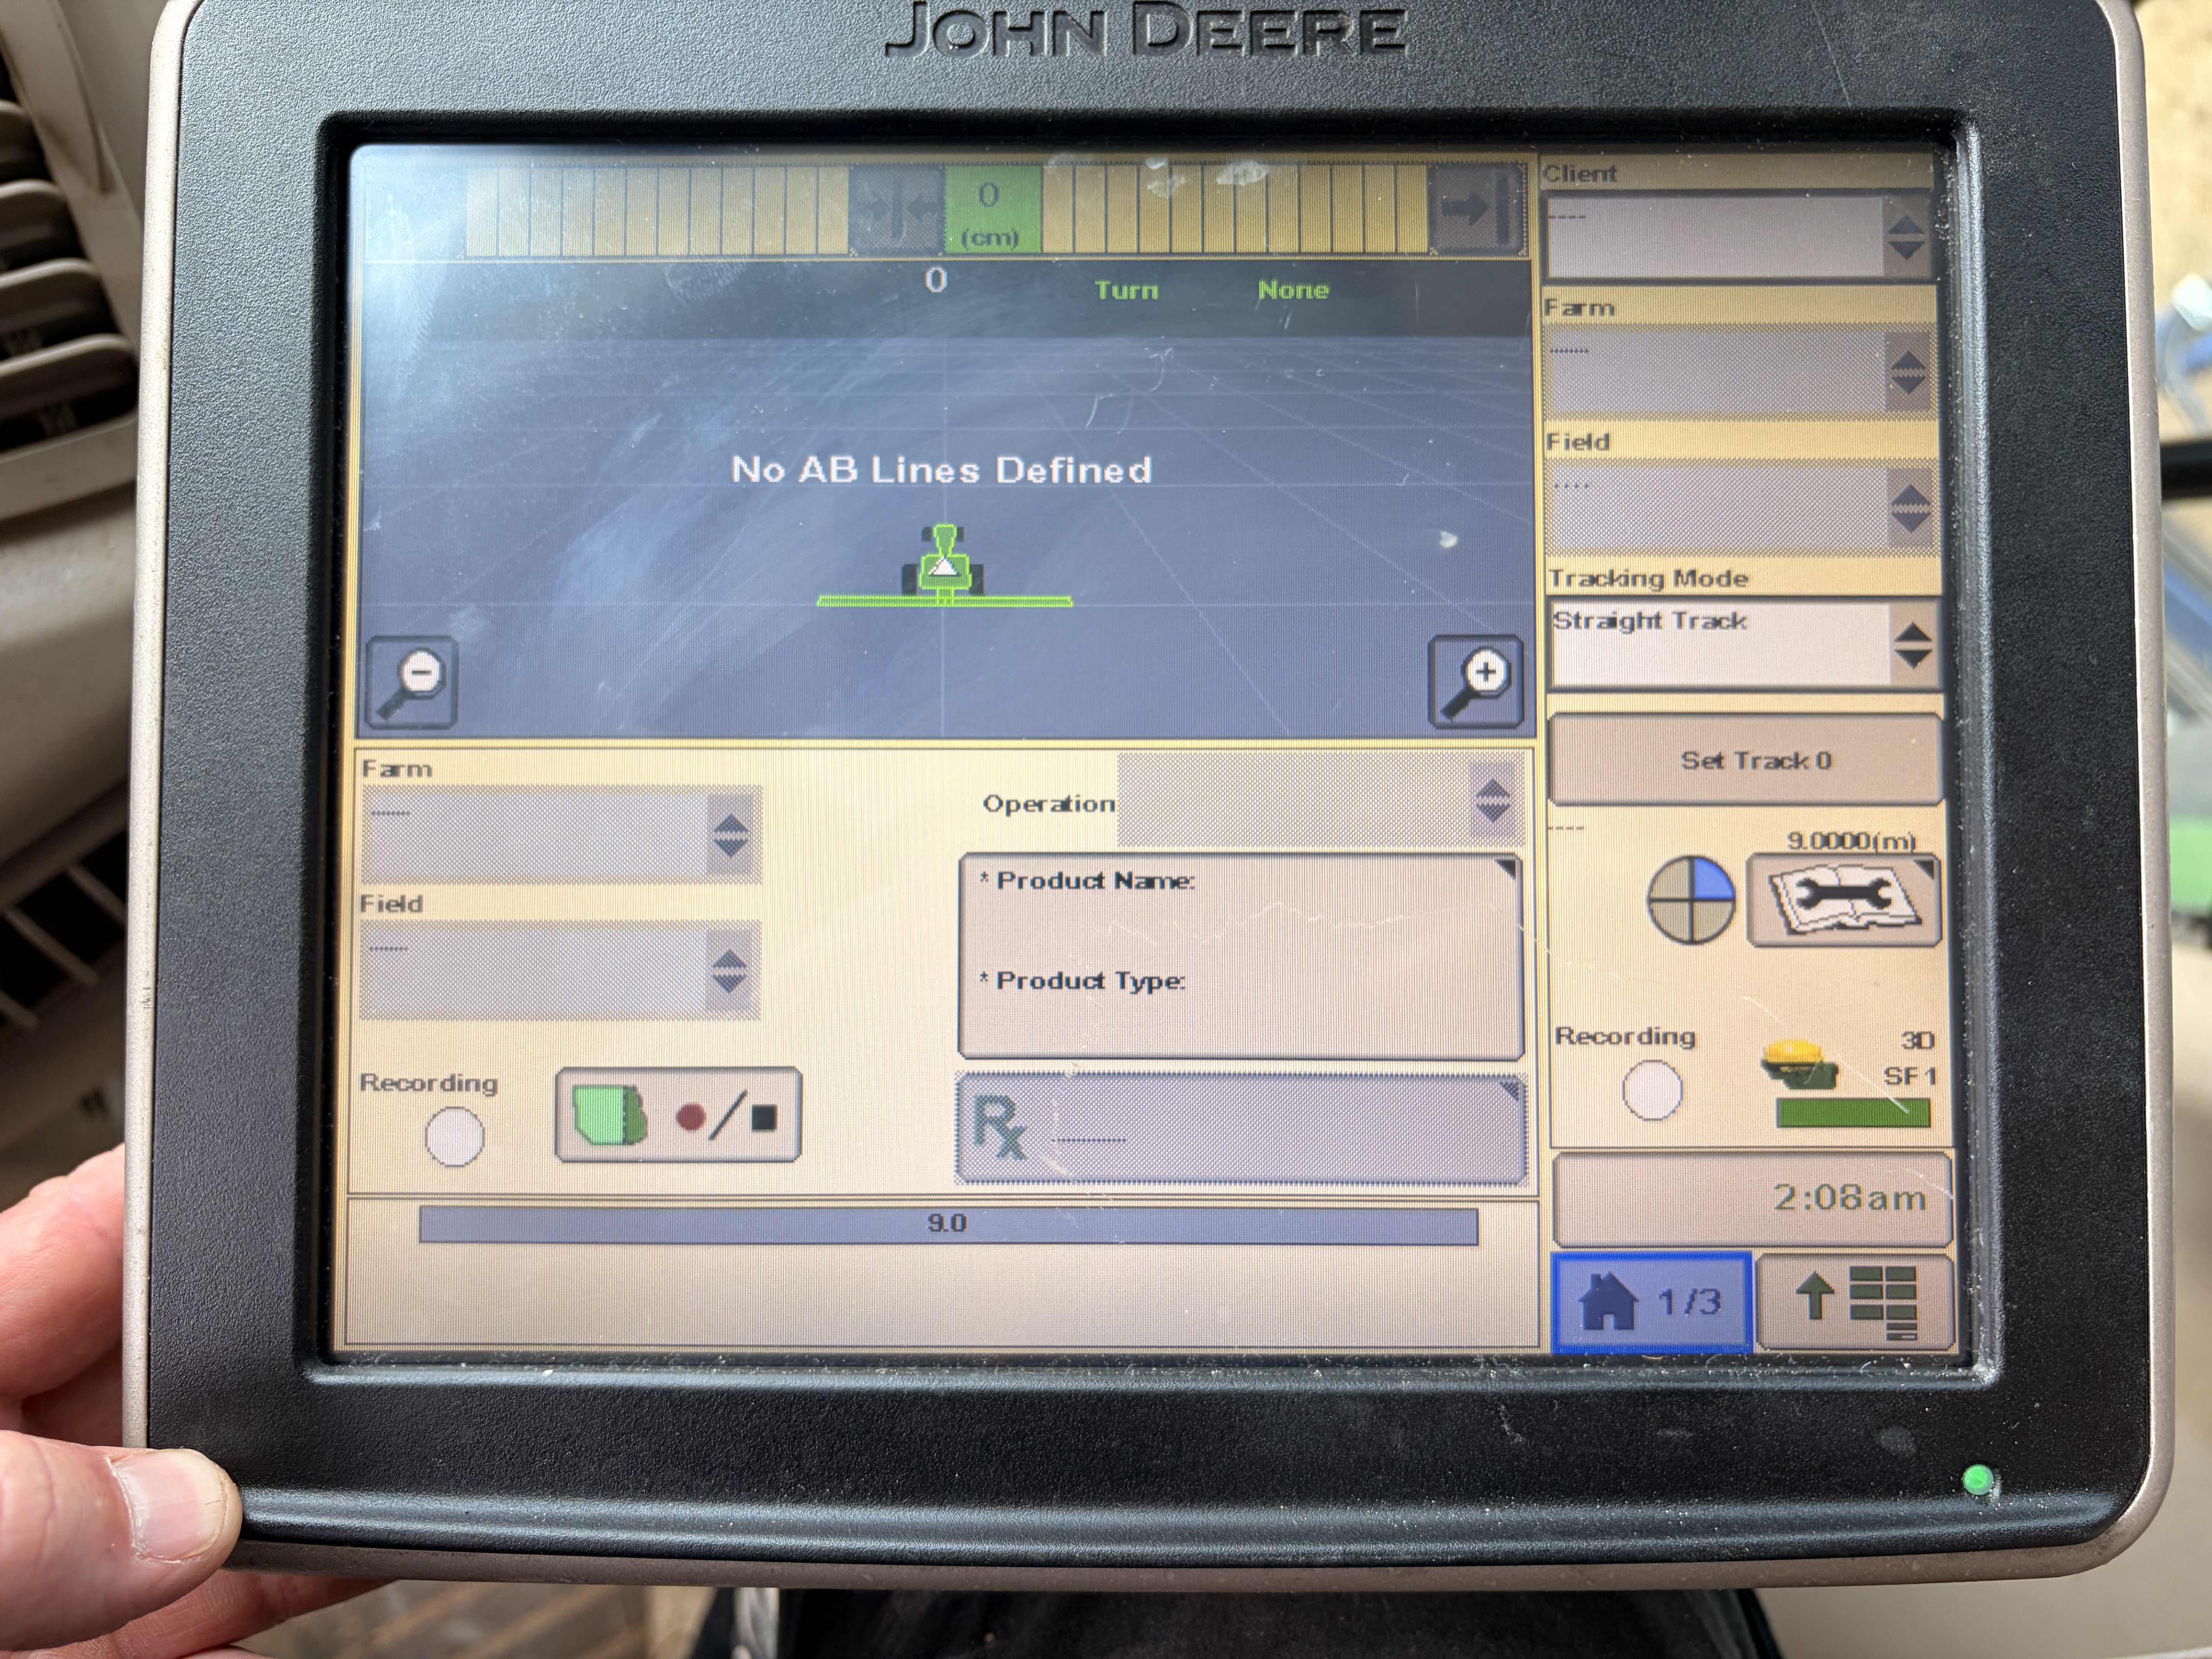Viewport: 2212px width, 1659px height.
Task: Tap the 'Tracking Mode' label
Action: 1648,578
